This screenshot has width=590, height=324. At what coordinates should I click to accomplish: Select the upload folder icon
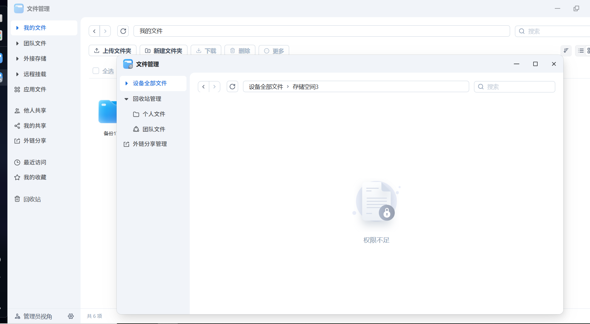coord(97,51)
